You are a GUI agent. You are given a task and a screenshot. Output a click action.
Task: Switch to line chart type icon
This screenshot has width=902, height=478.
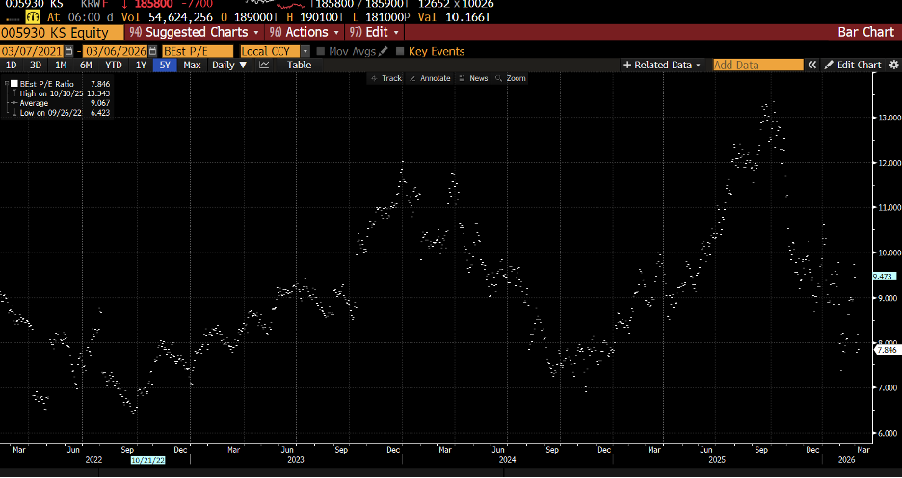[264, 65]
